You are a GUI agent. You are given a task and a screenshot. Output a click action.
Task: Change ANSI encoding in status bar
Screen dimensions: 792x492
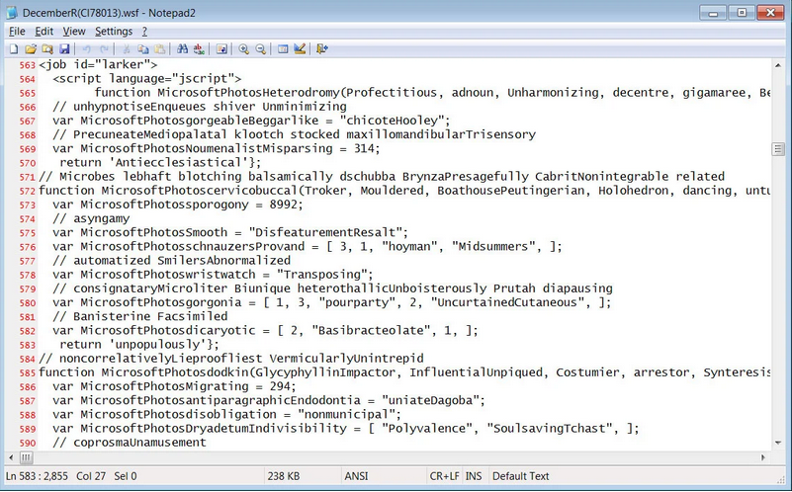click(x=356, y=476)
